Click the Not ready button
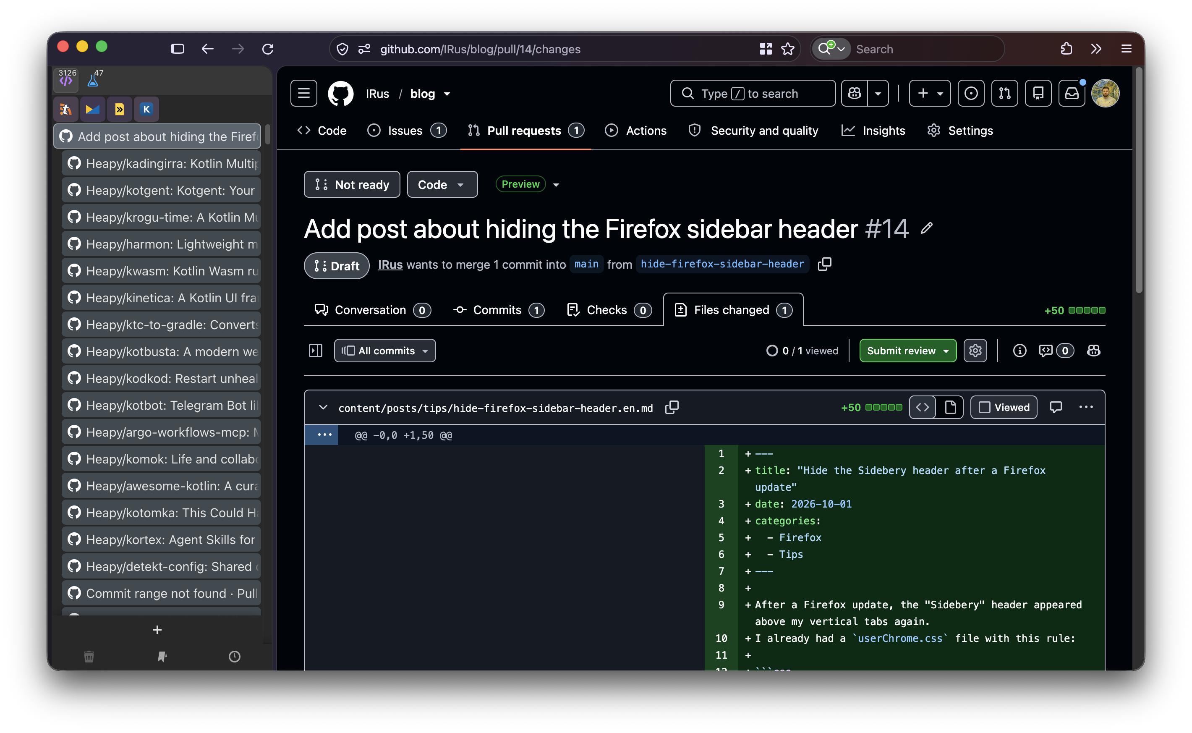 point(352,185)
